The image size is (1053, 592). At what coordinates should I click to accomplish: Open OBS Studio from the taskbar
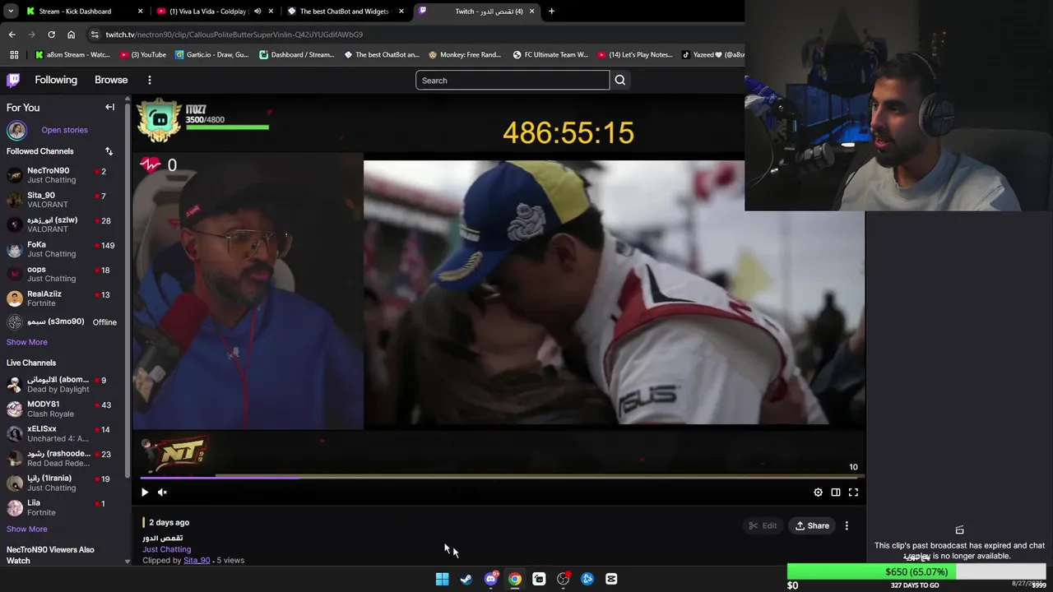564,579
